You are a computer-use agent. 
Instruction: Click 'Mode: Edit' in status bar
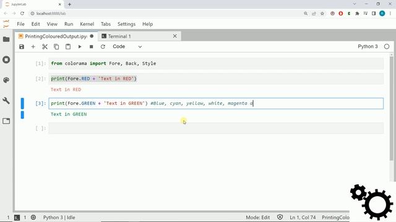tap(258, 218)
